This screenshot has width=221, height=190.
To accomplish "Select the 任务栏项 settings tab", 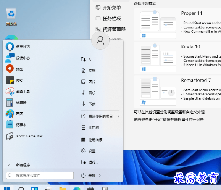I will coord(108,18).
